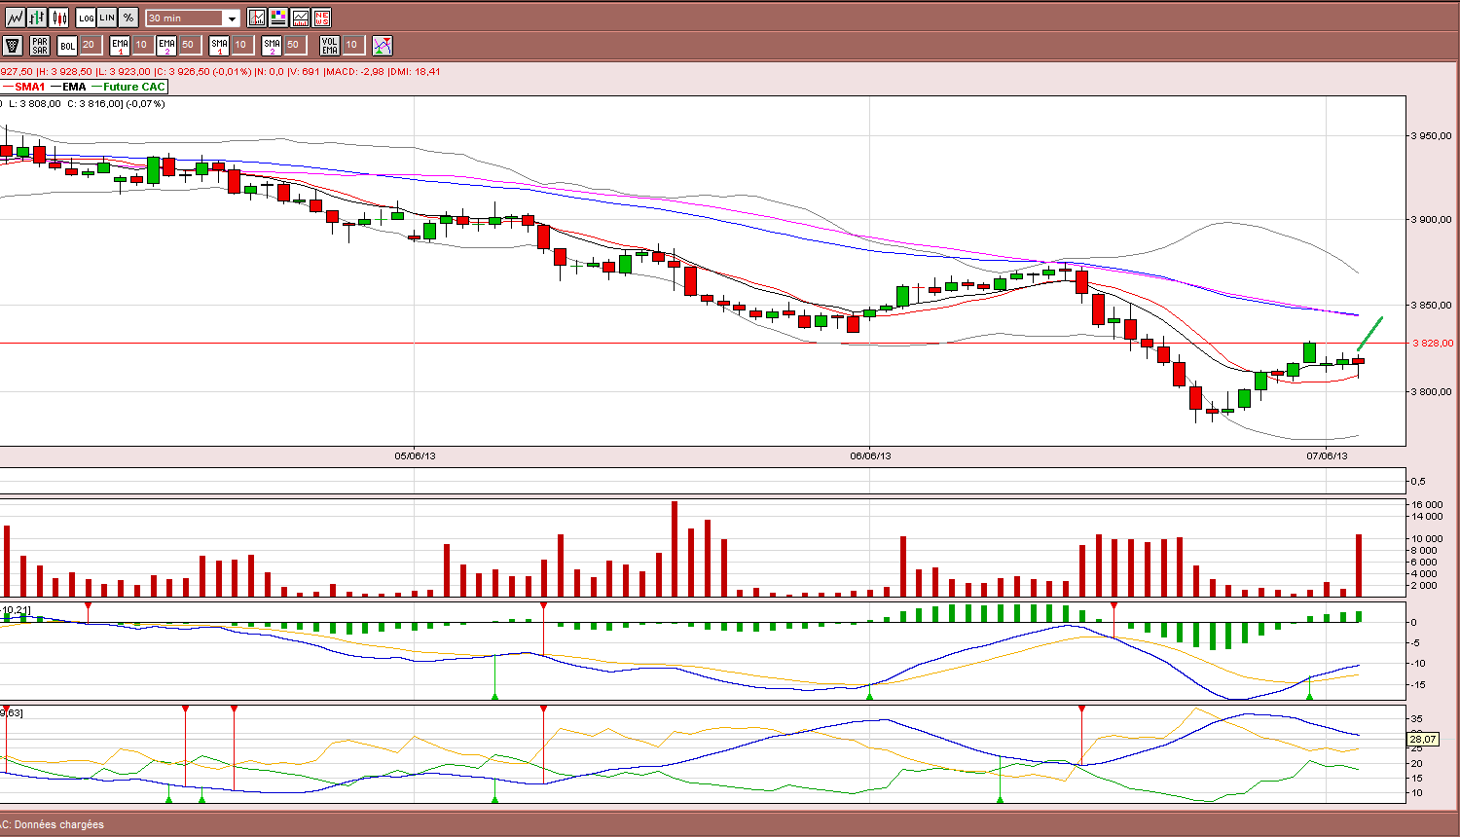Enable the LOG price scale
The image size is (1460, 837).
click(x=87, y=18)
